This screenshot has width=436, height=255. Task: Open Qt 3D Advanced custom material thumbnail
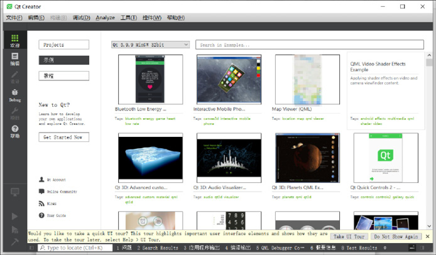point(150,158)
